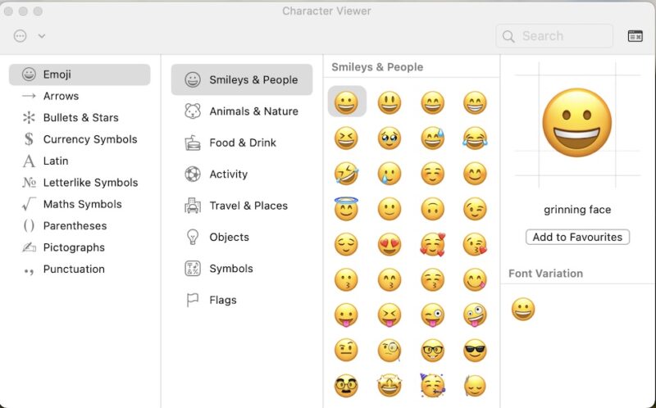Select the Maths Symbols category
The width and height of the screenshot is (656, 408).
[82, 204]
